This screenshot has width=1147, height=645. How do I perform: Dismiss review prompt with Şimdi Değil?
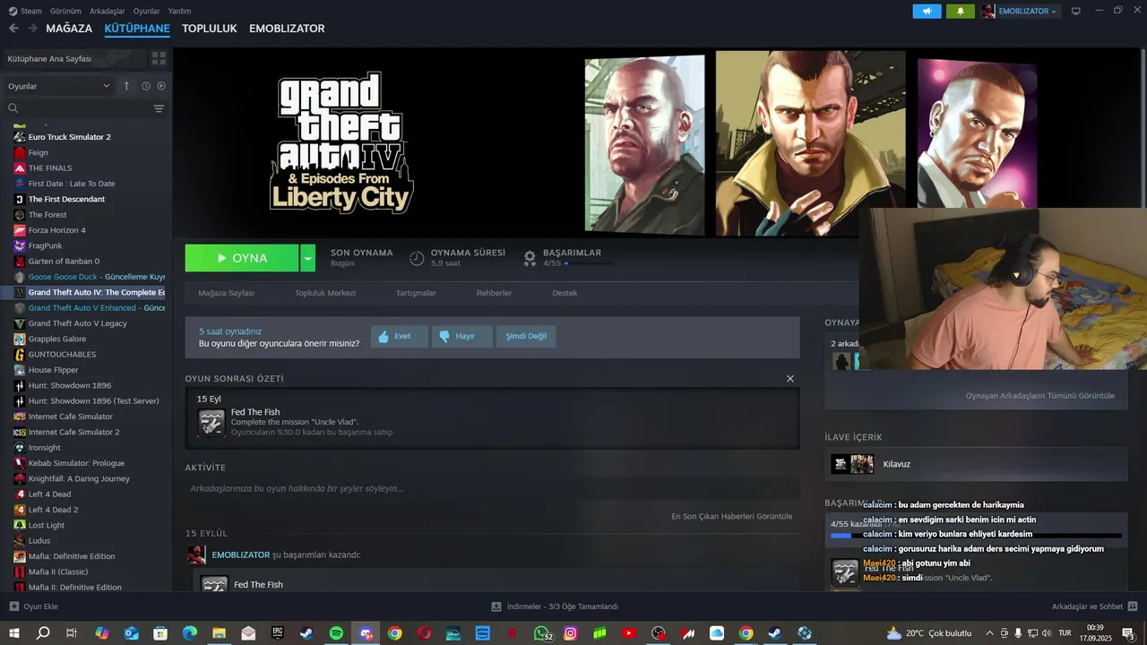tap(526, 337)
